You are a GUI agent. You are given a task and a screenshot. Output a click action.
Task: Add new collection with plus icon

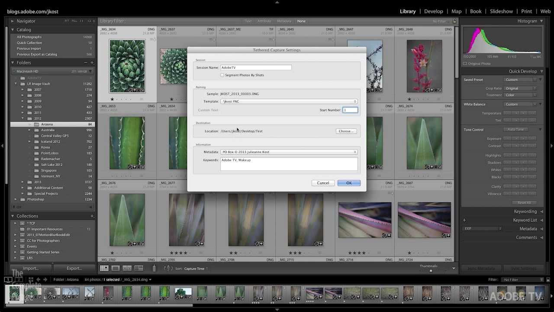(92, 216)
